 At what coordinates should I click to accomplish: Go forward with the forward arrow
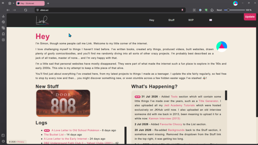point(14,10)
